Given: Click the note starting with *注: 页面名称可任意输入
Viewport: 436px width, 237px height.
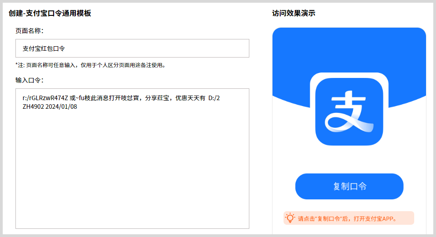Looking at the screenshot, I should coord(91,65).
